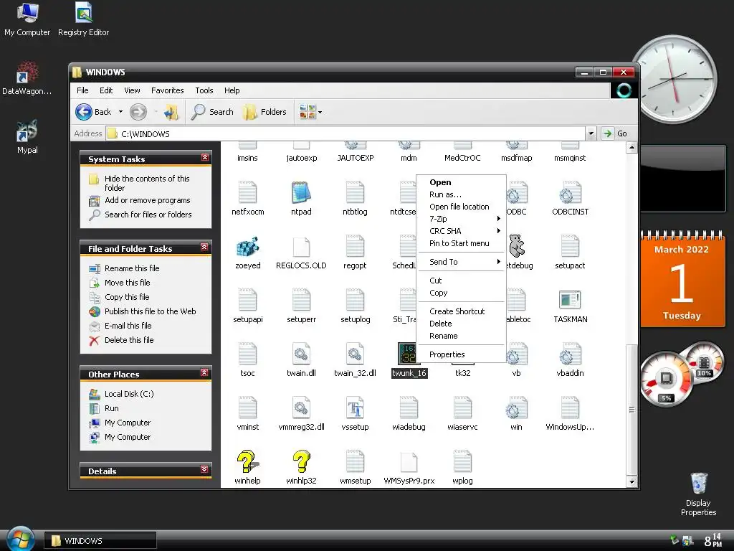Choose Properties in the context menu
The height and width of the screenshot is (551, 734).
(461, 354)
